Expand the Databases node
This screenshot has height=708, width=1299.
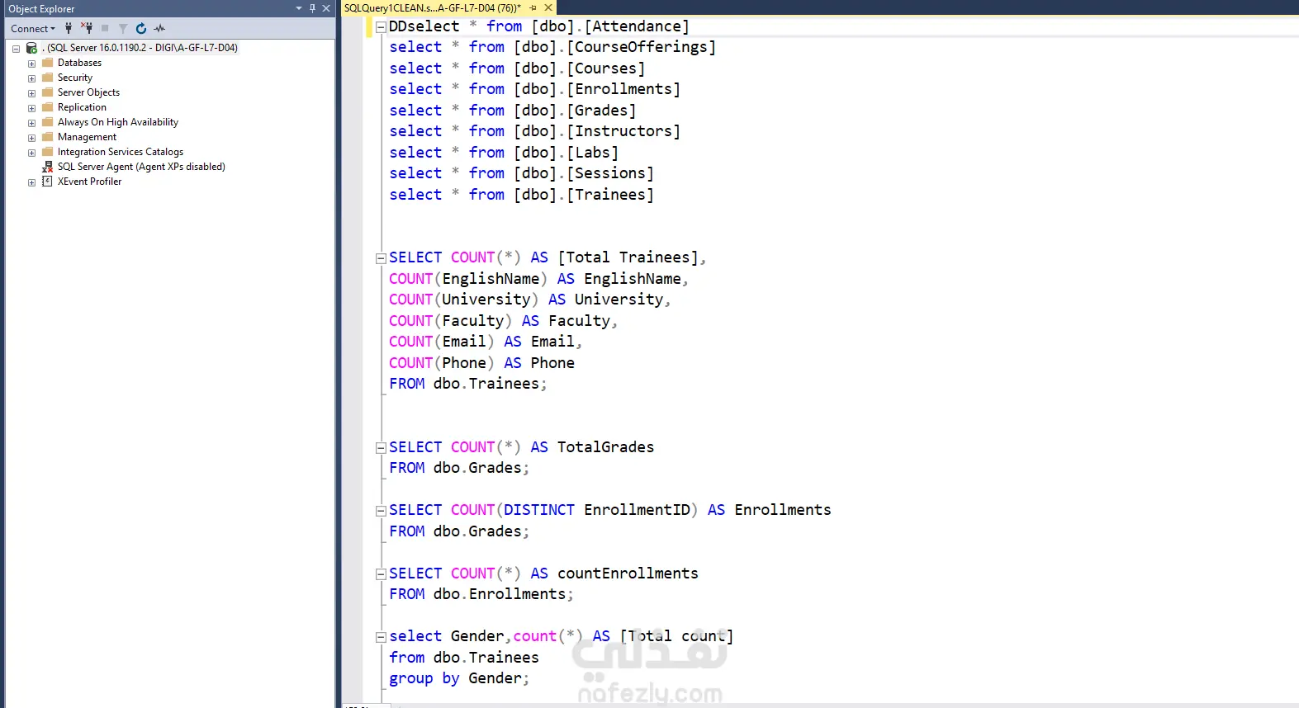pyautogui.click(x=31, y=64)
